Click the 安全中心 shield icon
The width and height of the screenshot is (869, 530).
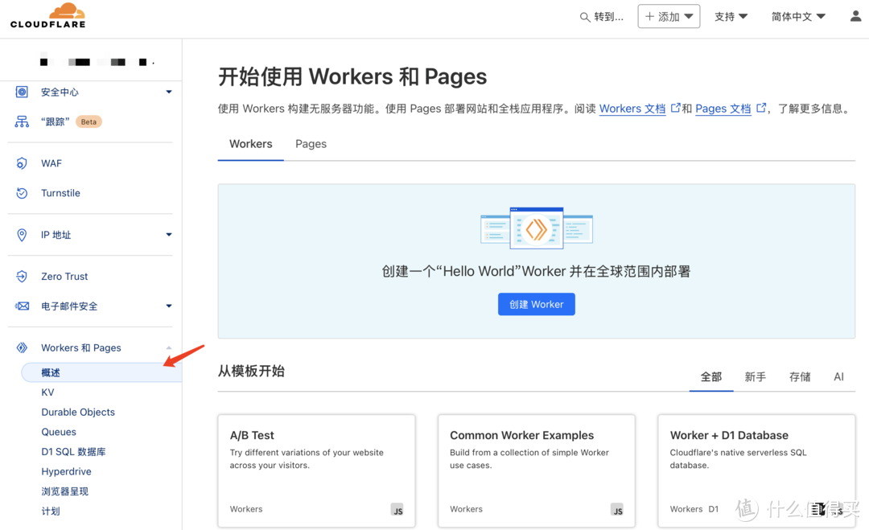pyautogui.click(x=21, y=92)
